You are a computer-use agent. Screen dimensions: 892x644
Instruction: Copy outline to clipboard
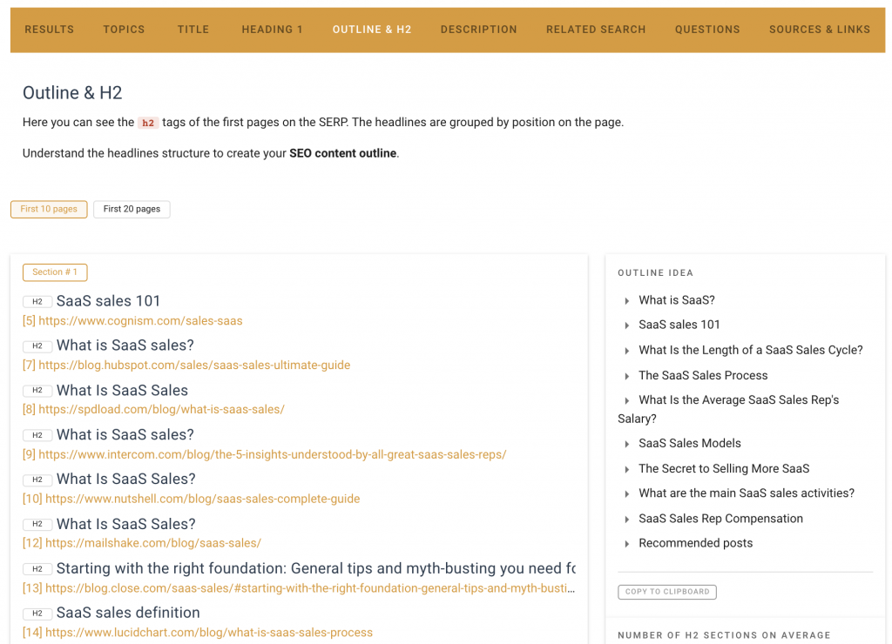[667, 592]
